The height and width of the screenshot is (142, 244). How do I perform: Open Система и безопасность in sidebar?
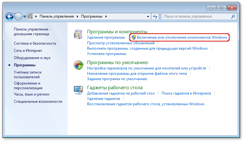[x=35, y=43]
